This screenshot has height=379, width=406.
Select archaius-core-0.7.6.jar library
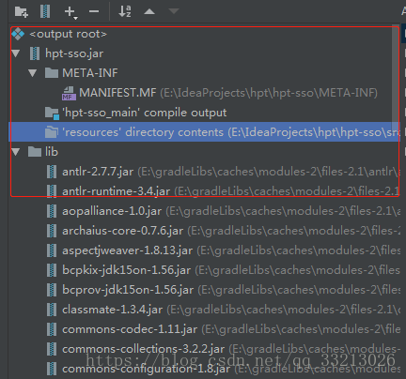(123, 231)
